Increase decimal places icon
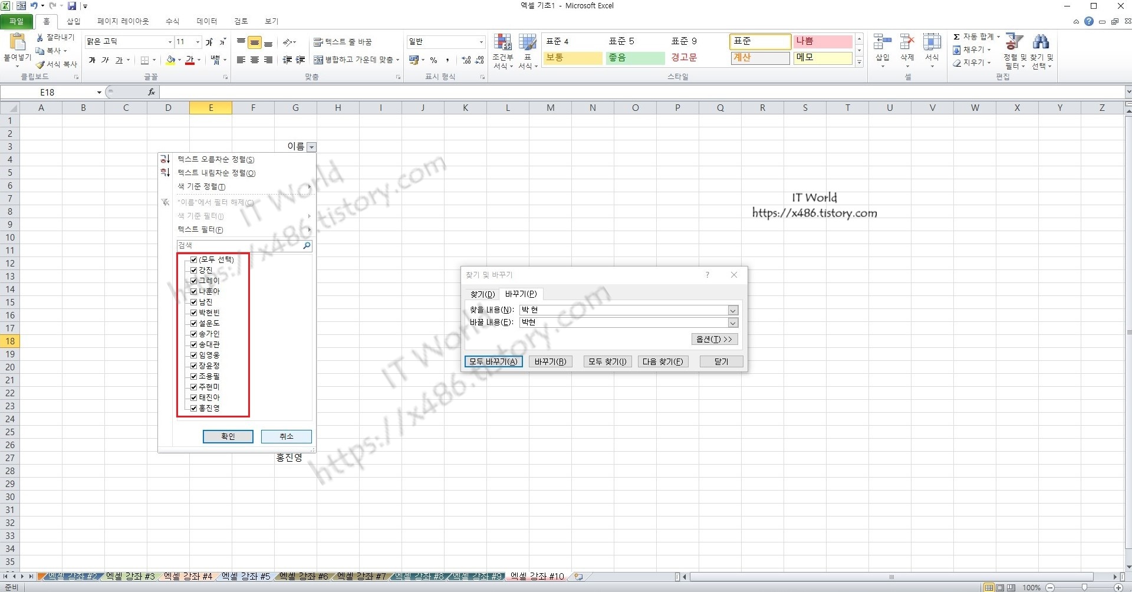The image size is (1132, 592). [466, 60]
